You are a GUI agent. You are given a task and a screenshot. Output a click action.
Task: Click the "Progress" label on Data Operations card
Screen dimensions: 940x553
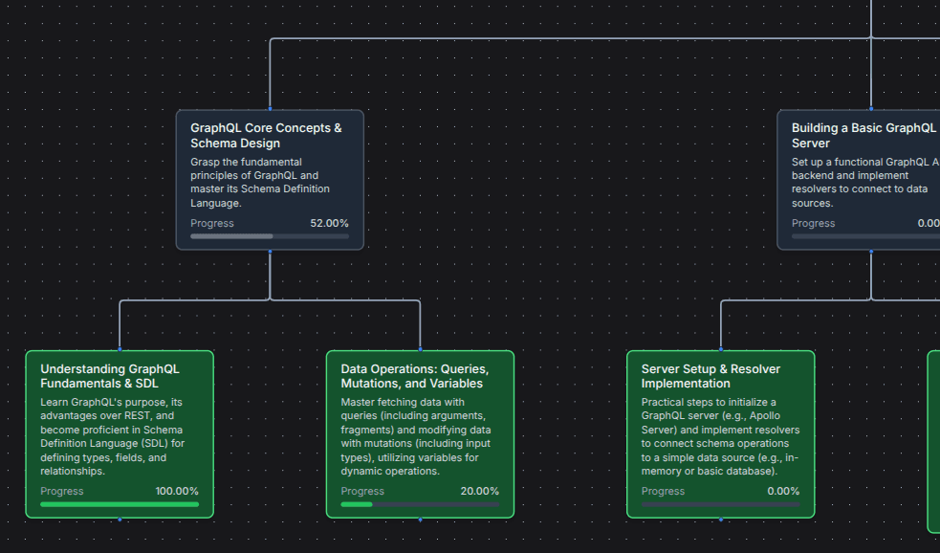coord(362,491)
